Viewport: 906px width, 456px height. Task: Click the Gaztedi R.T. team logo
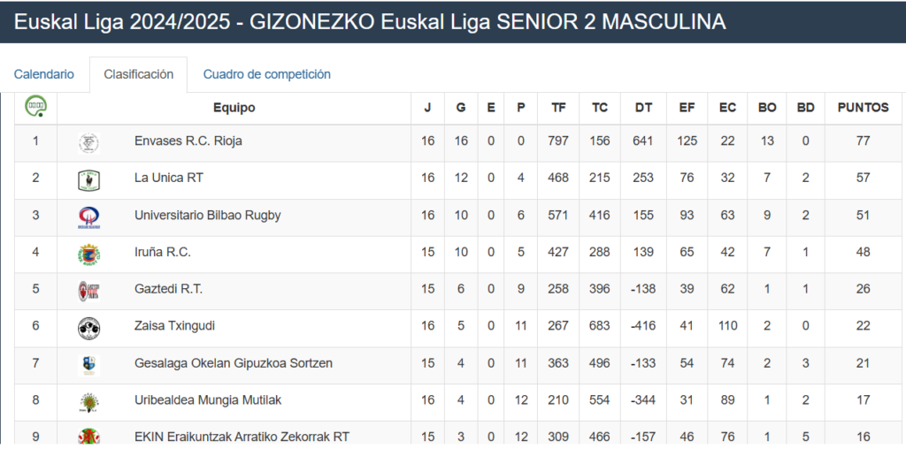click(89, 292)
